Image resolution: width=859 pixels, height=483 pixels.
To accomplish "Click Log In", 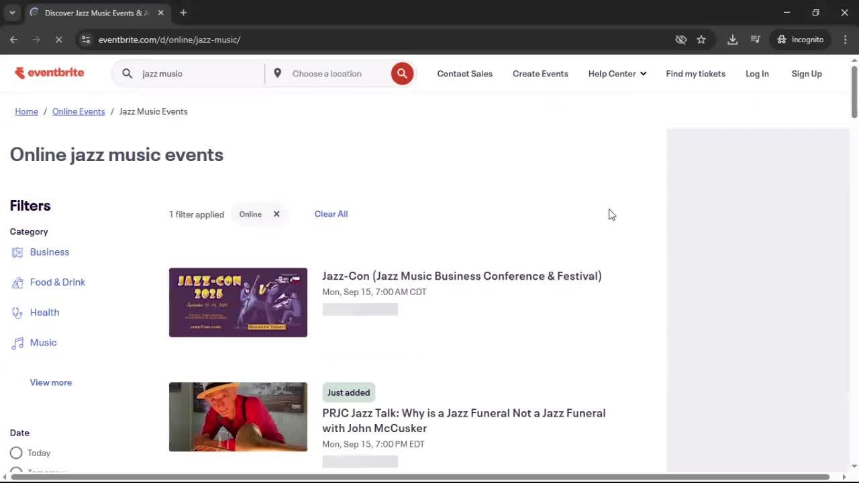I will point(757,74).
